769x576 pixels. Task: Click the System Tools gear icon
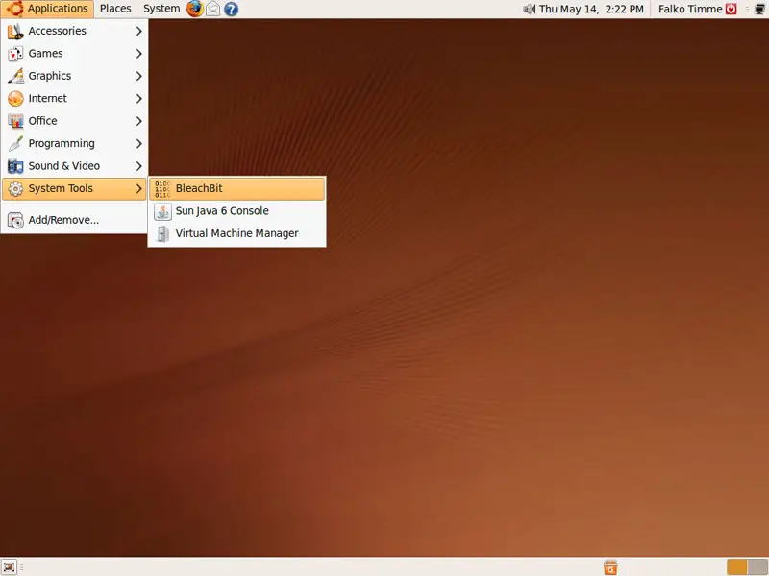(15, 188)
